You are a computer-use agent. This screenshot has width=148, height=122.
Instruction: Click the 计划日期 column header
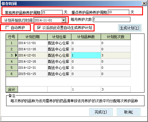33,37
